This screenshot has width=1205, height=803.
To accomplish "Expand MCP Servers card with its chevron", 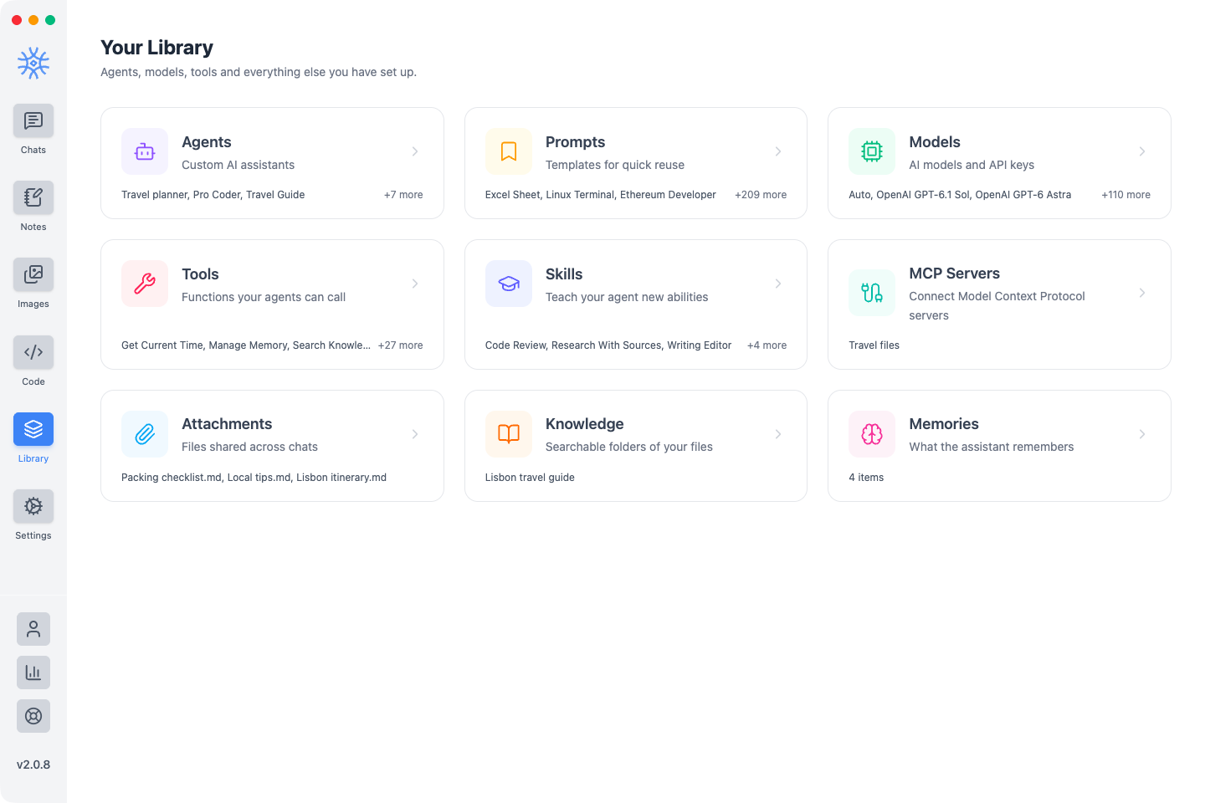I will [x=1142, y=293].
